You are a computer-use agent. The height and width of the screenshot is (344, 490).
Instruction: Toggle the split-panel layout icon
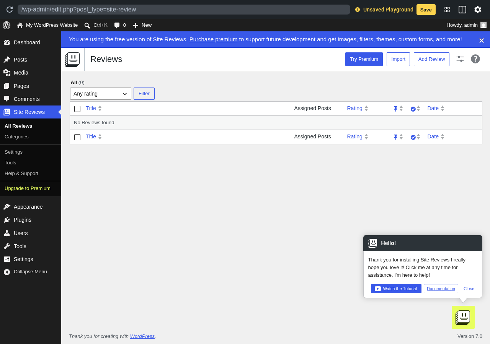(x=462, y=10)
